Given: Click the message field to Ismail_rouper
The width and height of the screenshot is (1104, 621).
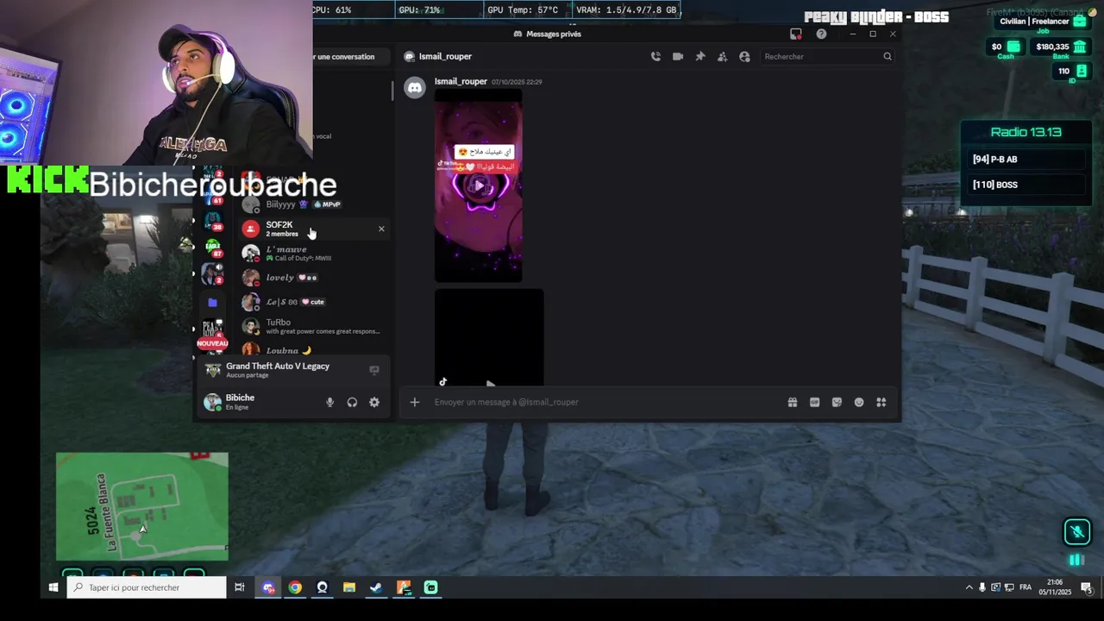Looking at the screenshot, I should pyautogui.click(x=604, y=402).
